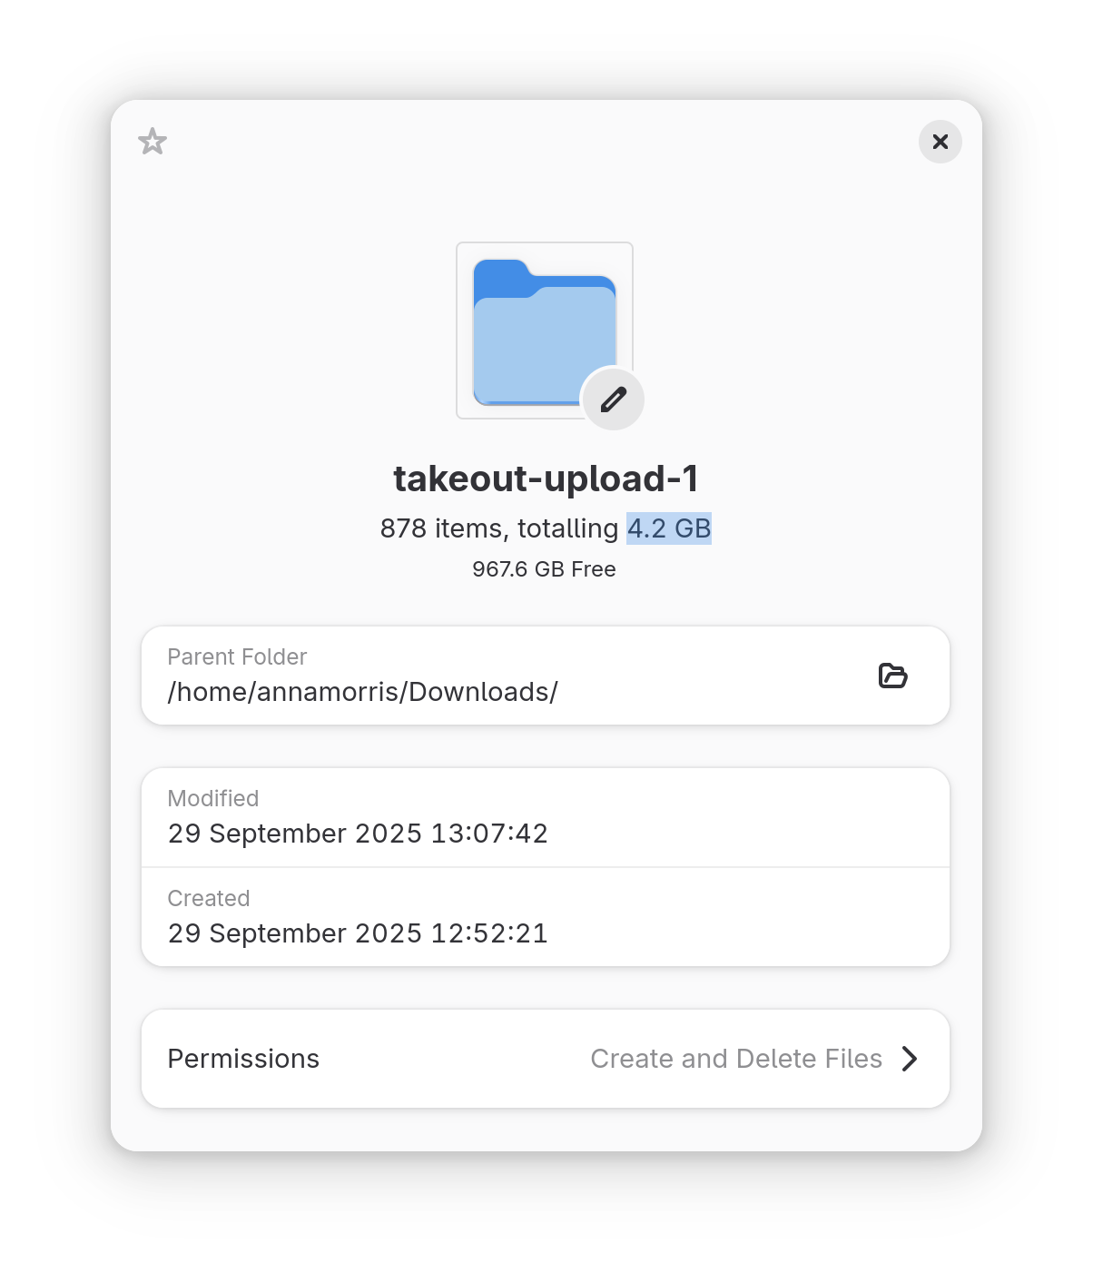Click the Modified date row
This screenshot has height=1273, width=1093.
[546, 817]
